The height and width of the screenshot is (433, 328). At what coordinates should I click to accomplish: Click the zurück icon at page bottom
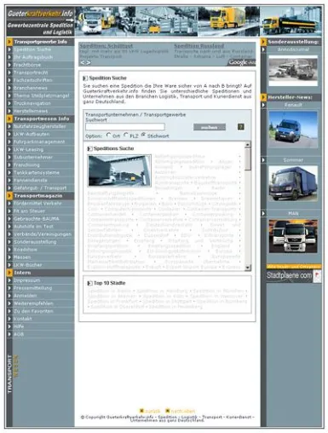[x=141, y=411]
